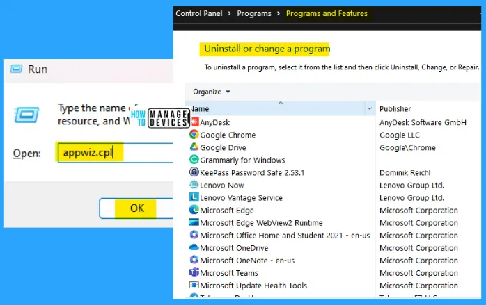Click the Microsoft Edge icon

click(x=194, y=210)
